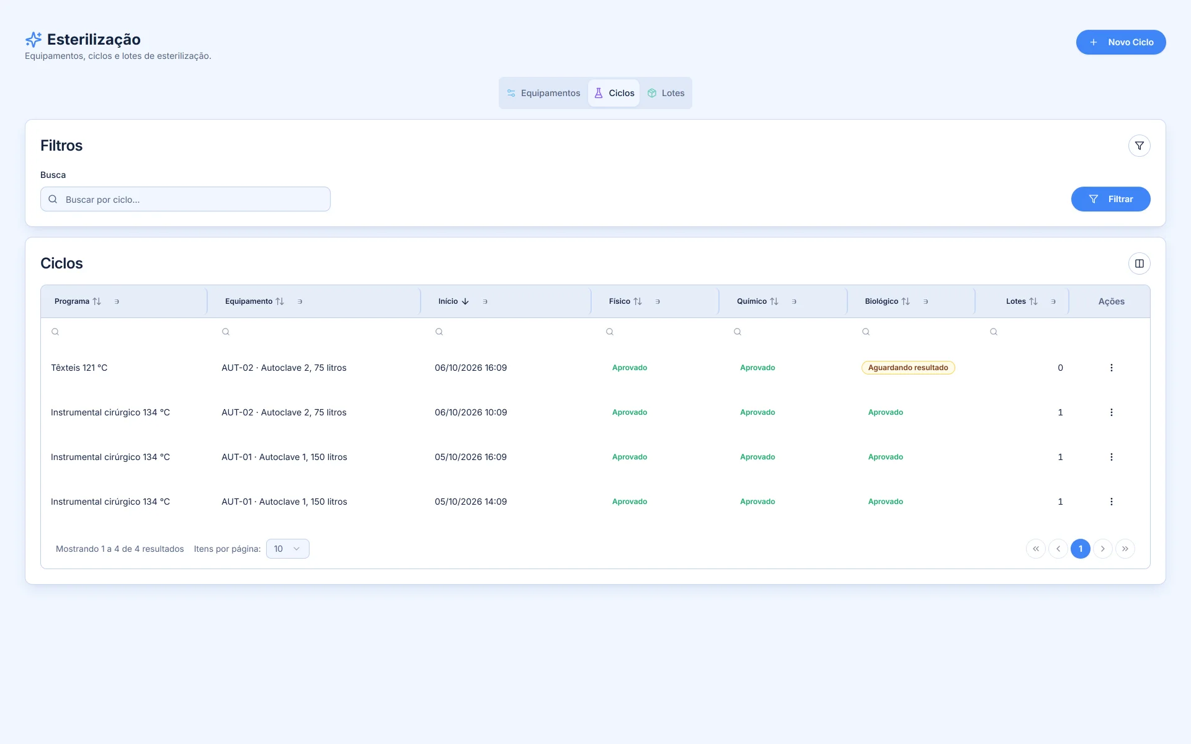Go to the next page
The height and width of the screenshot is (744, 1191).
coord(1102,549)
